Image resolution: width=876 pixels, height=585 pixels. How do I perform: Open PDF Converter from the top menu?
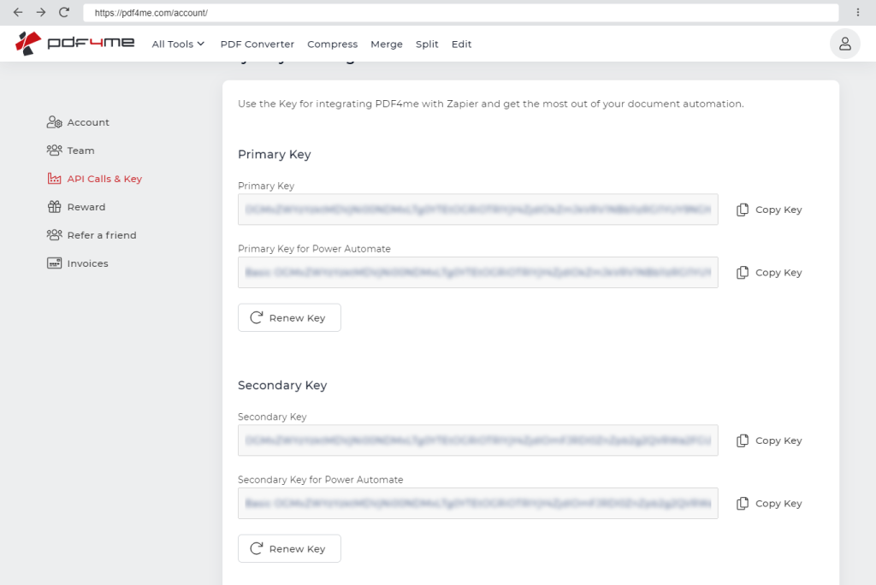coord(257,44)
